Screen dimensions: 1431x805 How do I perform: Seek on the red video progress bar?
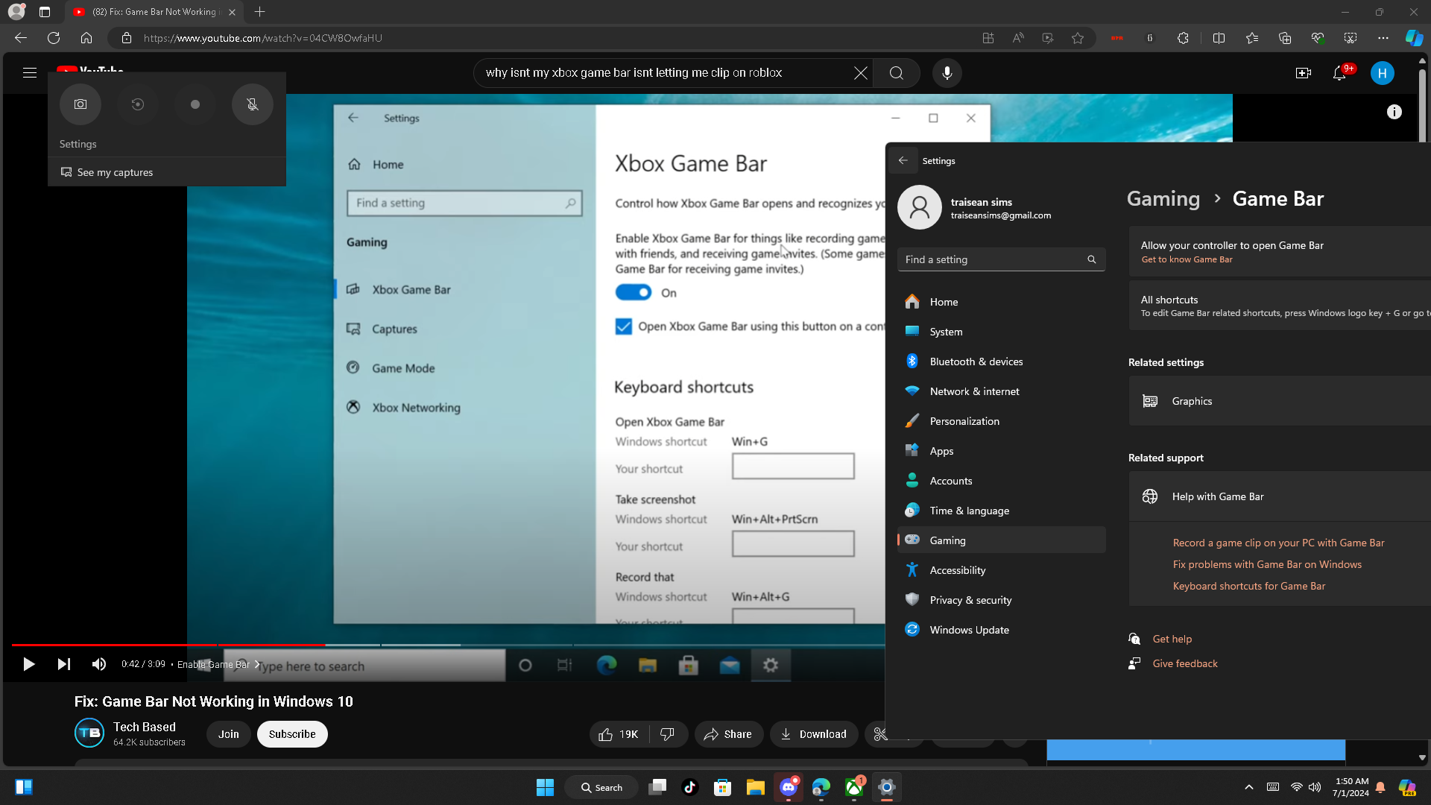168,645
